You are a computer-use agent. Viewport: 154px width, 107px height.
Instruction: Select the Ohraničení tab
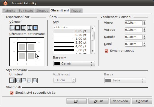pyautogui.click(x=60, y=10)
